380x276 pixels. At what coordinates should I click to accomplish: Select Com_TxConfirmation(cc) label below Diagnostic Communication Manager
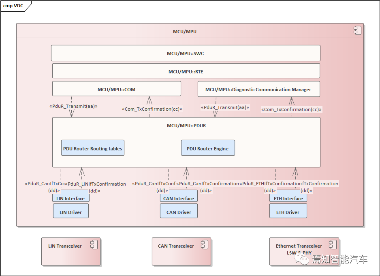coord(291,109)
